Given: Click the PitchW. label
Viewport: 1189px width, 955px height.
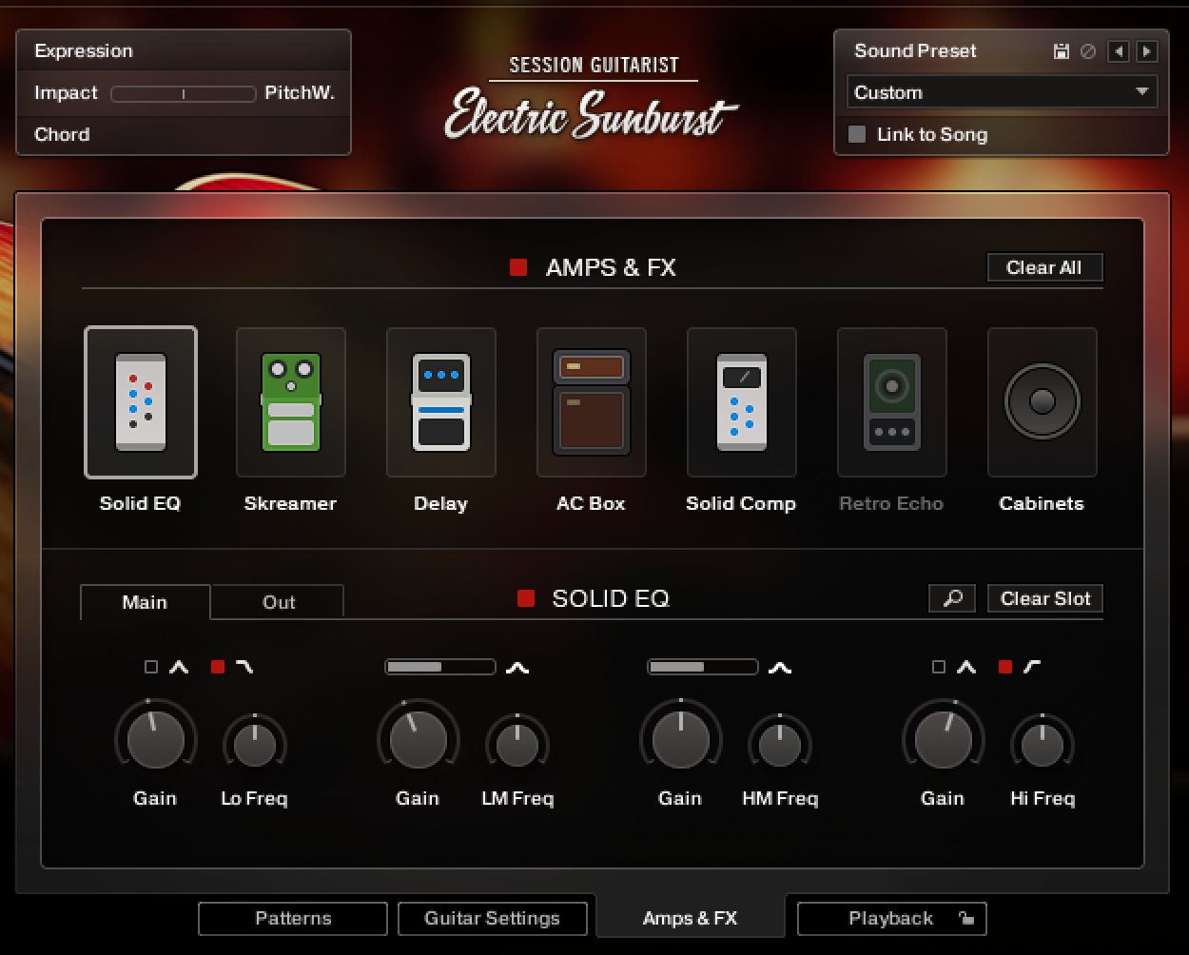Looking at the screenshot, I should (300, 93).
